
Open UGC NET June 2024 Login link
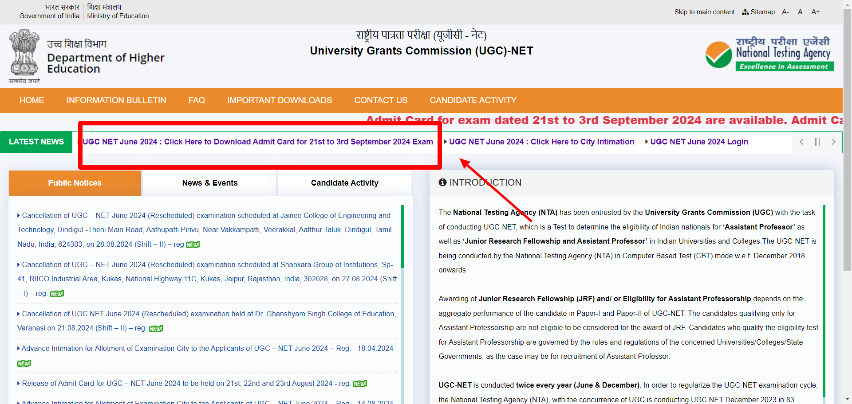pyautogui.click(x=699, y=142)
